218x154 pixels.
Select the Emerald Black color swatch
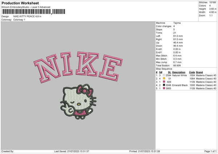tap(164, 85)
